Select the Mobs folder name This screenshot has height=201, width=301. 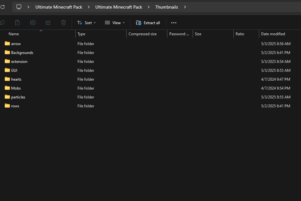click(16, 88)
